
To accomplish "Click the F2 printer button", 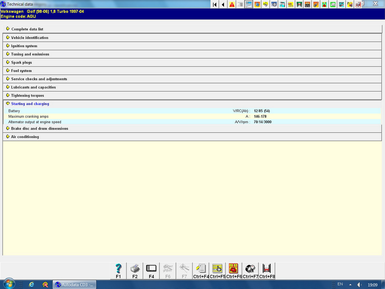I will (135, 271).
